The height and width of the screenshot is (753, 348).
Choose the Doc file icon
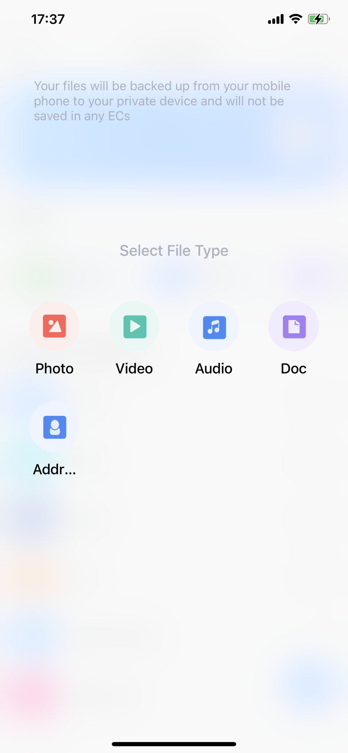(x=294, y=326)
